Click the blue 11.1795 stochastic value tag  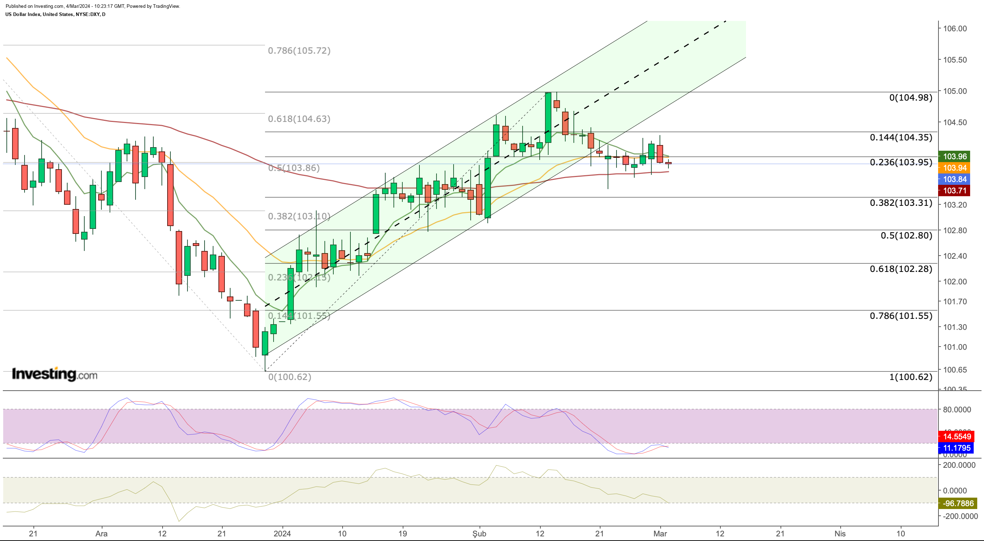coord(956,448)
